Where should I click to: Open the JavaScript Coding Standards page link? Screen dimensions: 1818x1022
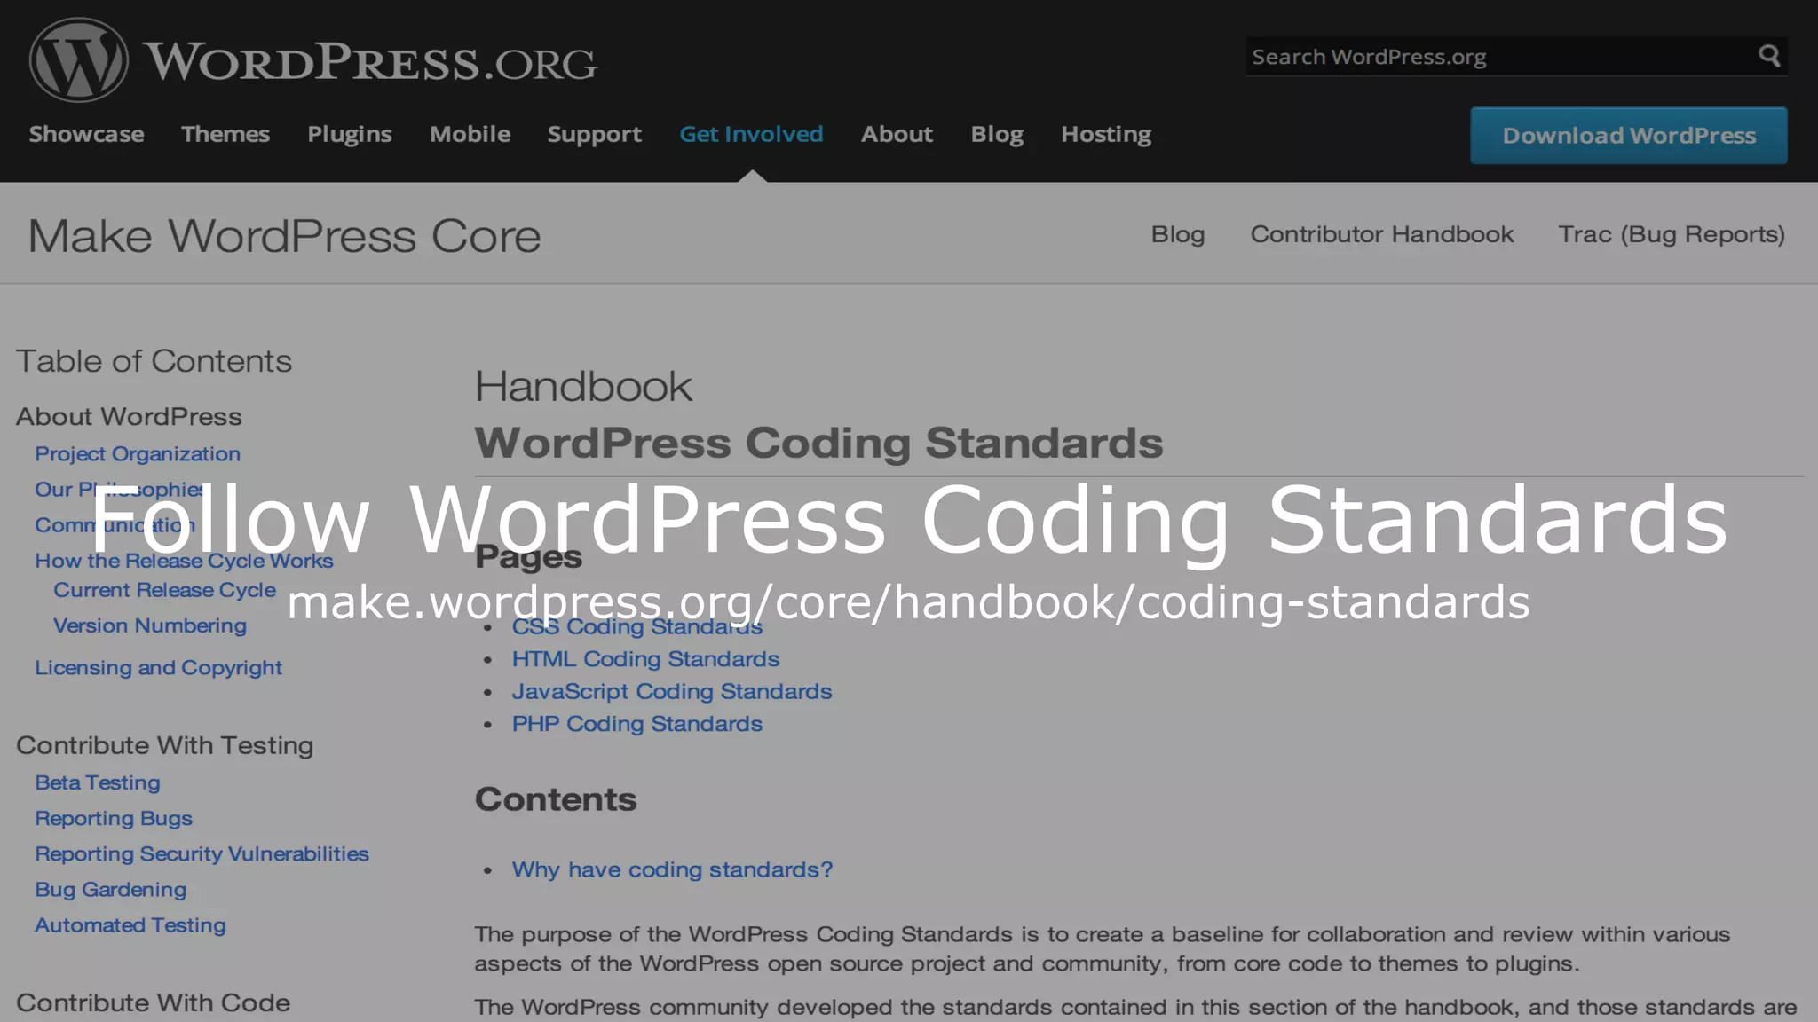coord(672,691)
